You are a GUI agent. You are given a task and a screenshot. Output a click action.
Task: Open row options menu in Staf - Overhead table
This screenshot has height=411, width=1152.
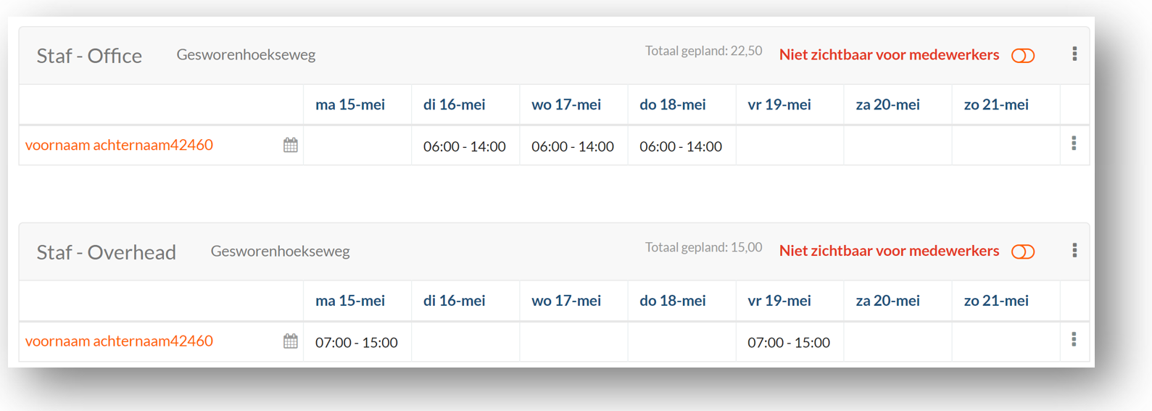coord(1074,340)
